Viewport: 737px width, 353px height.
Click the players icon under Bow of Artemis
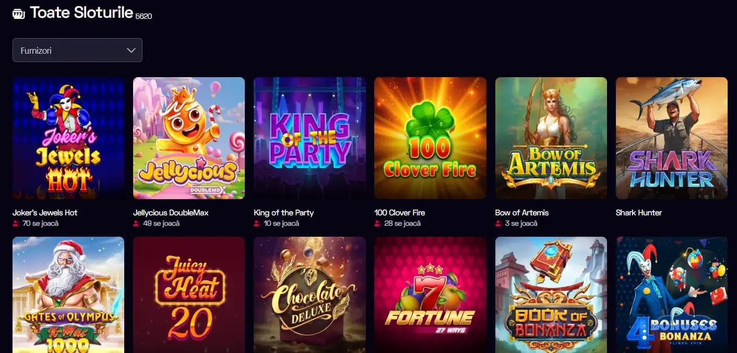point(498,224)
